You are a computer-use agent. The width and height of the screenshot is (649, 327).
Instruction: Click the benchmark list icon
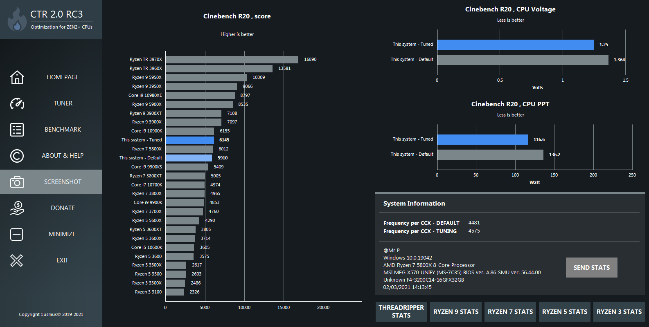pos(17,130)
